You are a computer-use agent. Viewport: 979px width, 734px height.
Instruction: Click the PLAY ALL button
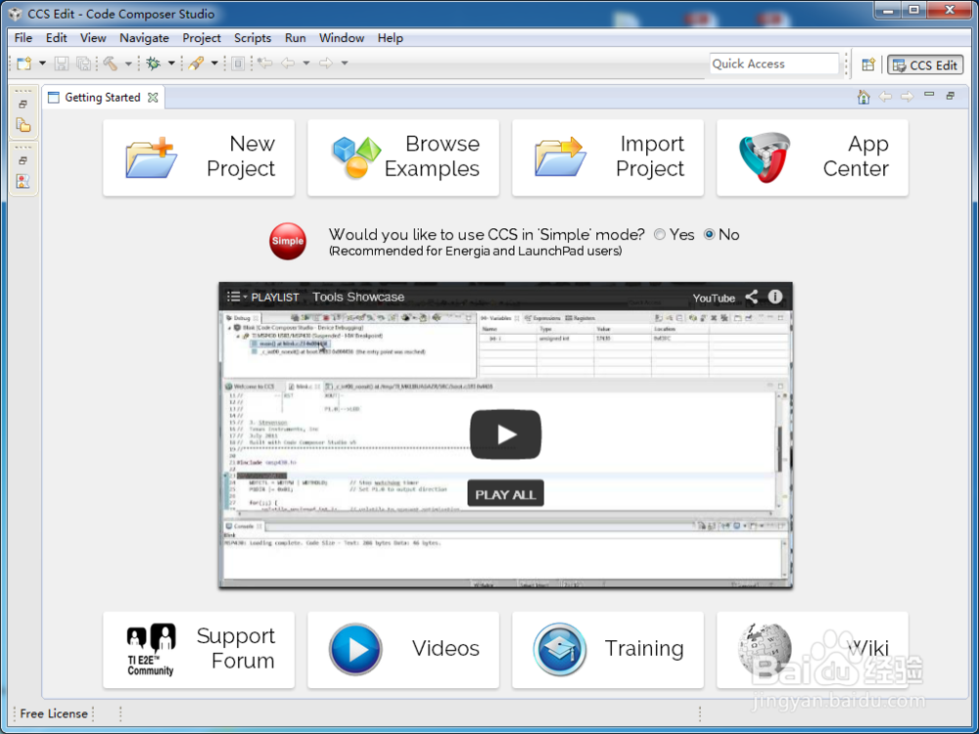[506, 493]
